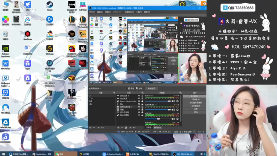Open source properties gear below sources list
Viewport: 277px width, 156px height.
[x=126, y=128]
